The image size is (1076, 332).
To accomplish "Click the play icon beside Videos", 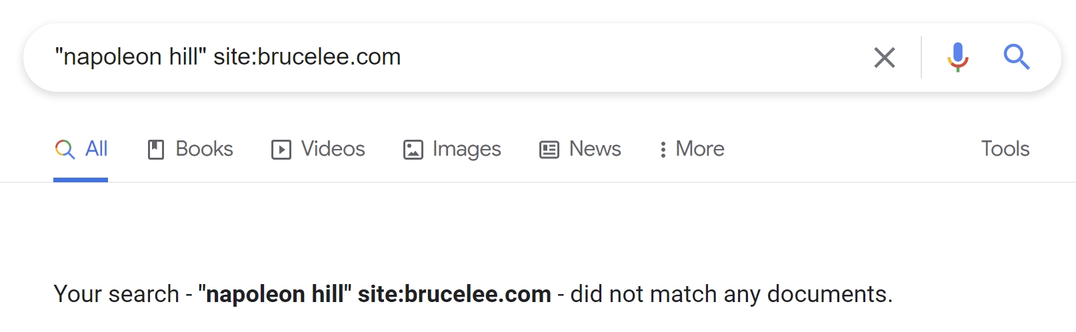I will pos(281,150).
